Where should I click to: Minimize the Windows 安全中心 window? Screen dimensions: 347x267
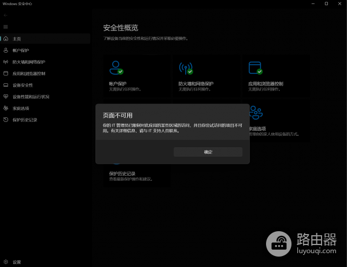coord(313,4)
